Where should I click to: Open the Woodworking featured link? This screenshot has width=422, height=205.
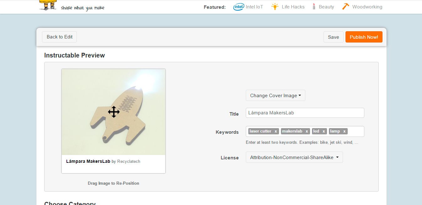click(x=367, y=7)
